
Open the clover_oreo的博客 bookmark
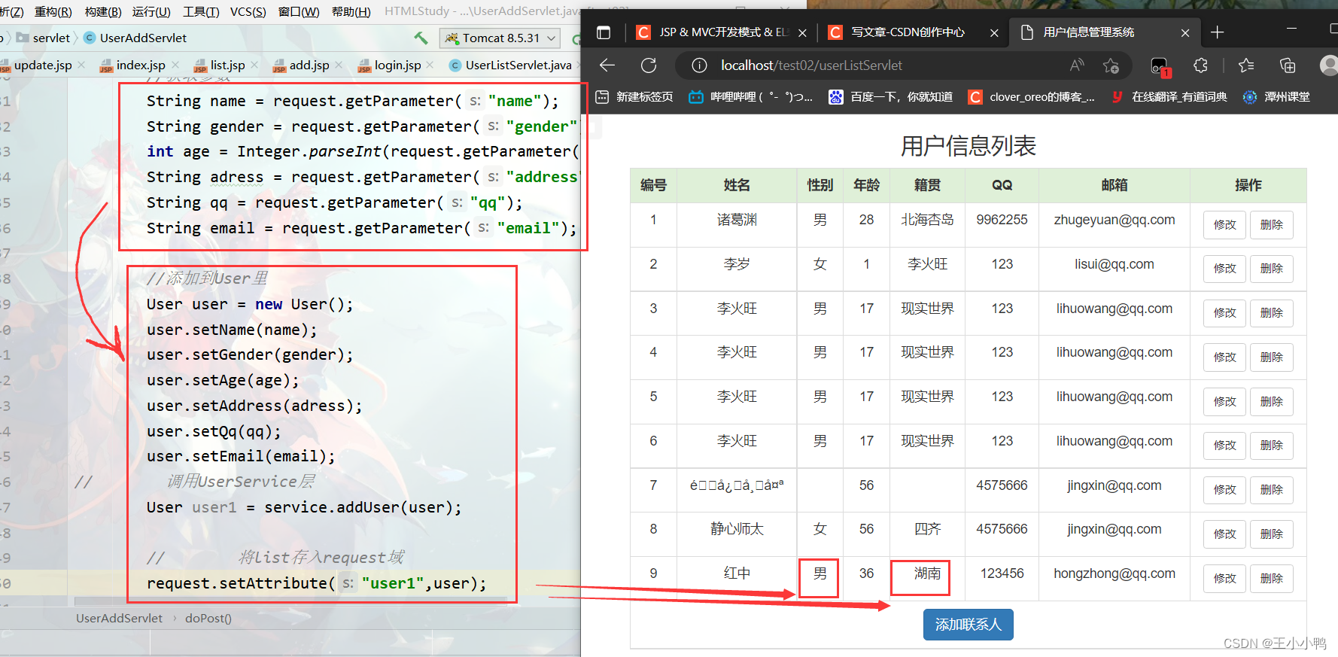1032,97
